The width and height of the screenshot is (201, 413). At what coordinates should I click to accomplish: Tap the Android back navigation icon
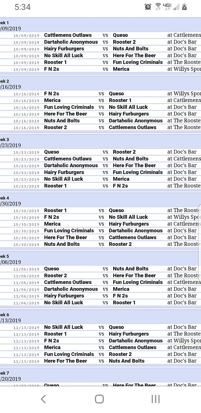43,399
